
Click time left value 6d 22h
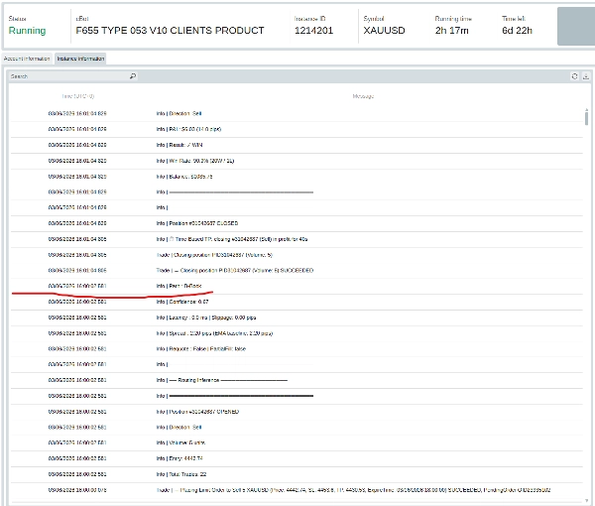[517, 31]
